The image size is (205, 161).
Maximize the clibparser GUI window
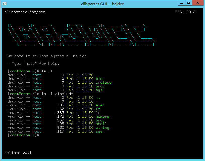click(x=188, y=3)
